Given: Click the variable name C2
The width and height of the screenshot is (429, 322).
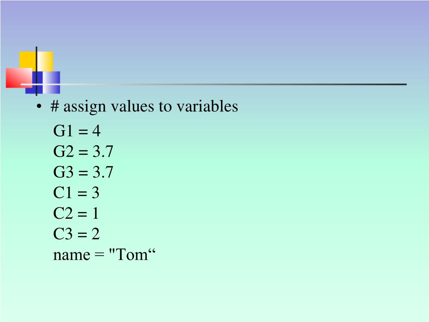Looking at the screenshot, I should tap(63, 213).
